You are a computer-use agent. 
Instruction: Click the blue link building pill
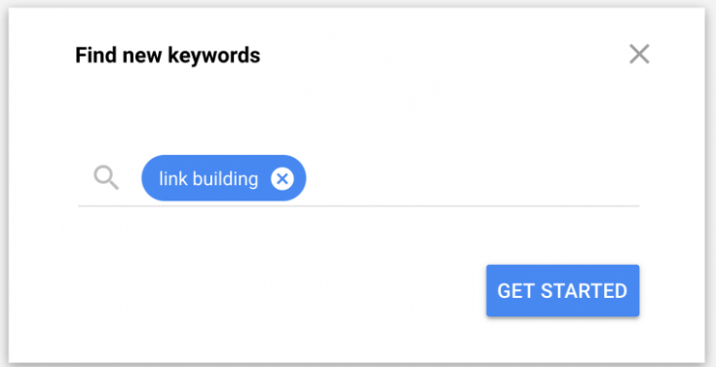(x=224, y=178)
